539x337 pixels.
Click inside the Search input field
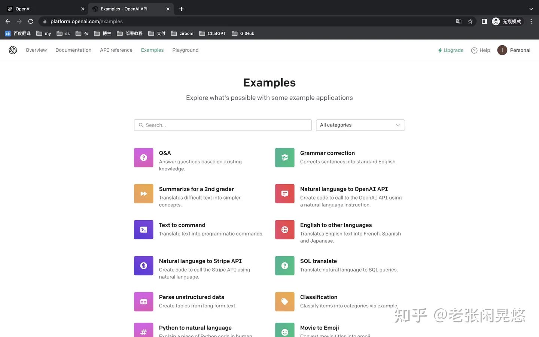pyautogui.click(x=223, y=125)
